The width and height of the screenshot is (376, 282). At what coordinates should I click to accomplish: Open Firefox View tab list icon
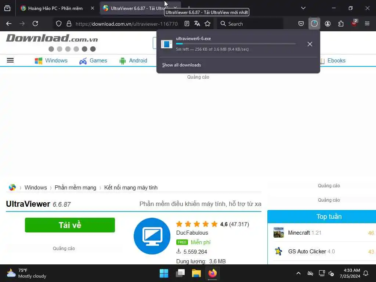coord(7,8)
